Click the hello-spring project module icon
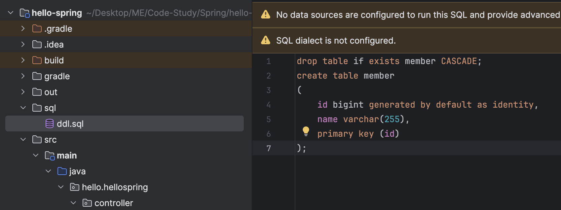This screenshot has width=561, height=210. click(x=25, y=13)
